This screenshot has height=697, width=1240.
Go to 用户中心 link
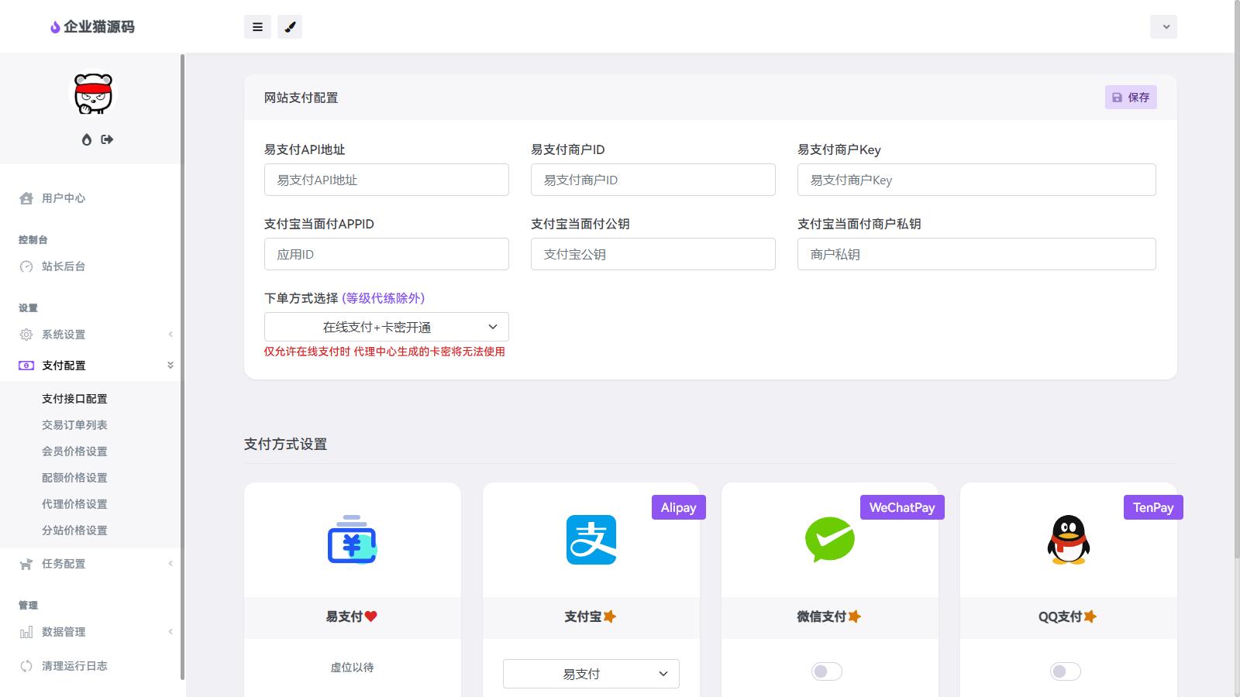pyautogui.click(x=64, y=198)
